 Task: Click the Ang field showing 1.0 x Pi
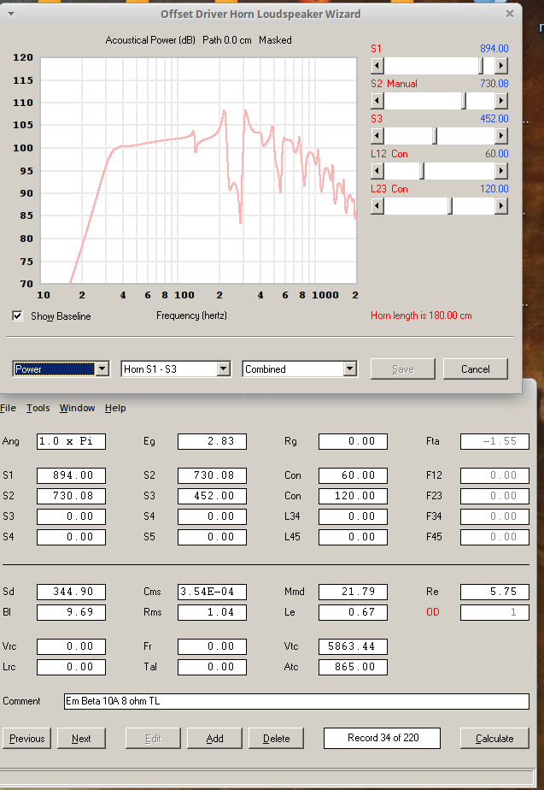[72, 441]
